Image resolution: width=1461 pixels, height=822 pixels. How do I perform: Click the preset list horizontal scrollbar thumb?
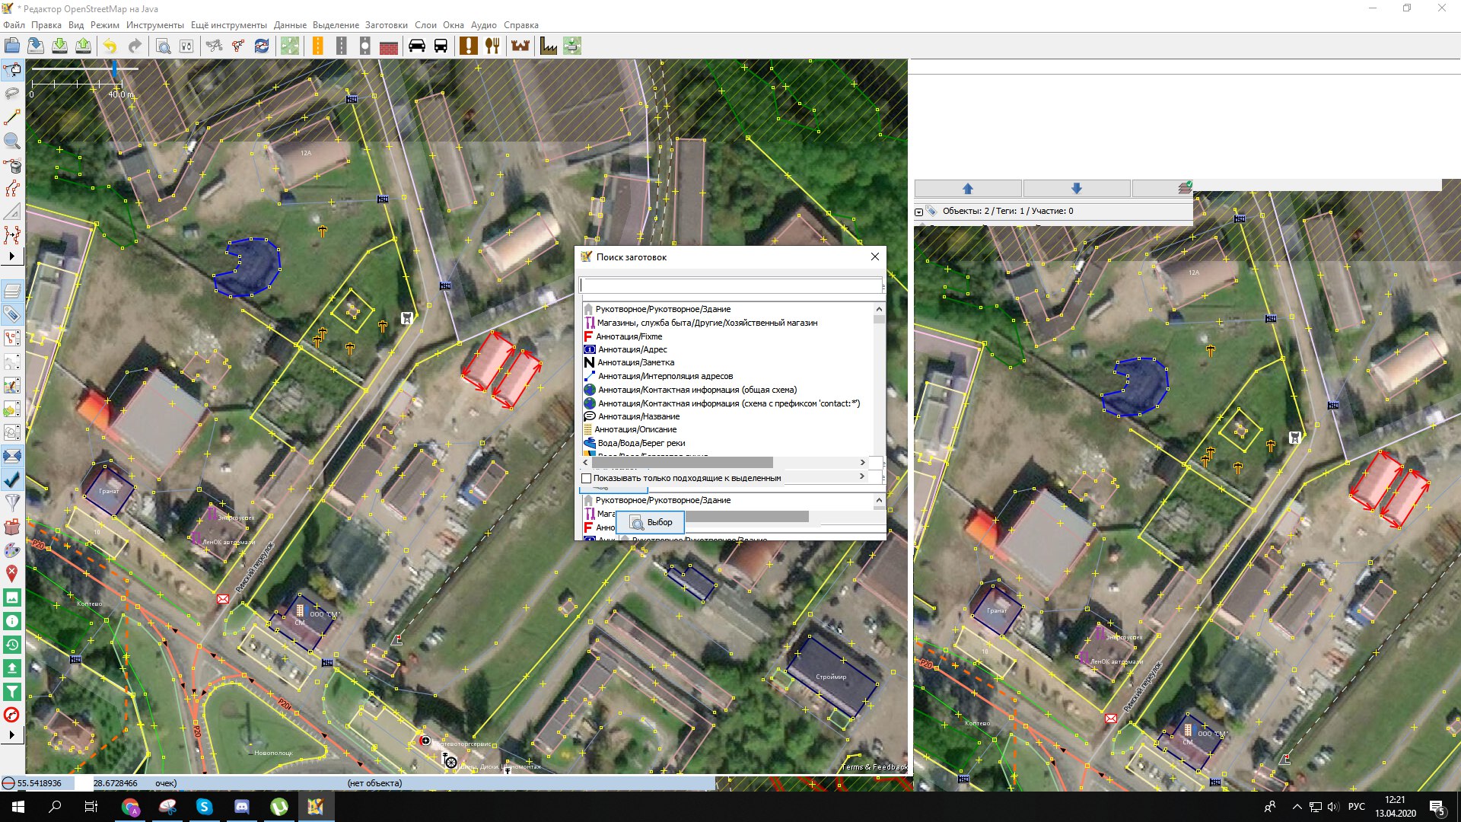[683, 463]
